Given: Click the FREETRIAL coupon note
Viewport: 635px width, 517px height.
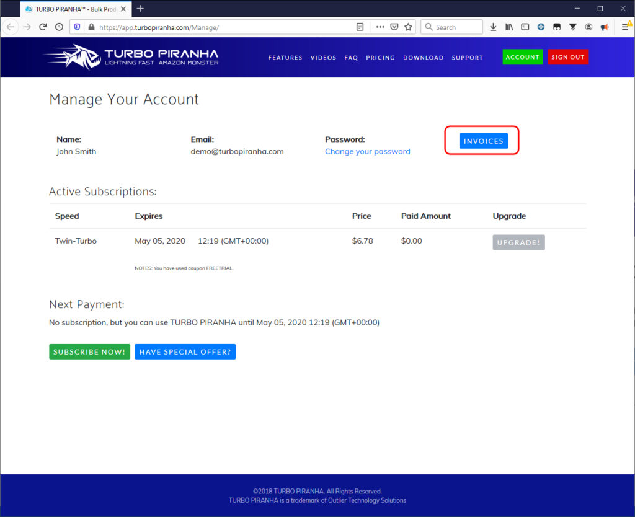Looking at the screenshot, I should [184, 268].
